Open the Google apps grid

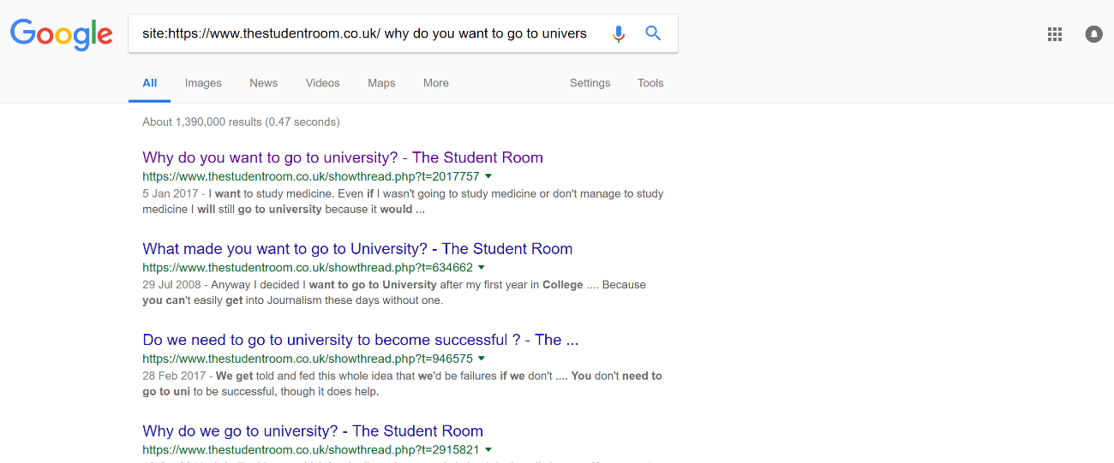click(x=1055, y=34)
